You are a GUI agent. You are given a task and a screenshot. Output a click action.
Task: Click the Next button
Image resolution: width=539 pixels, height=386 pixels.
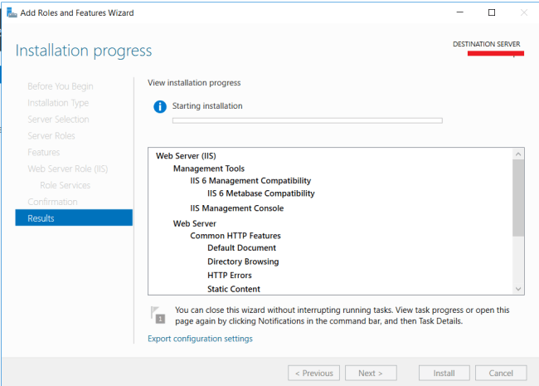tap(371, 373)
